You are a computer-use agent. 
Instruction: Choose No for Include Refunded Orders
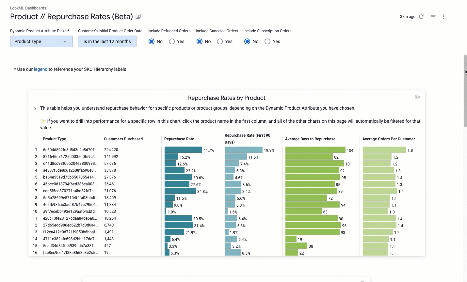click(152, 41)
